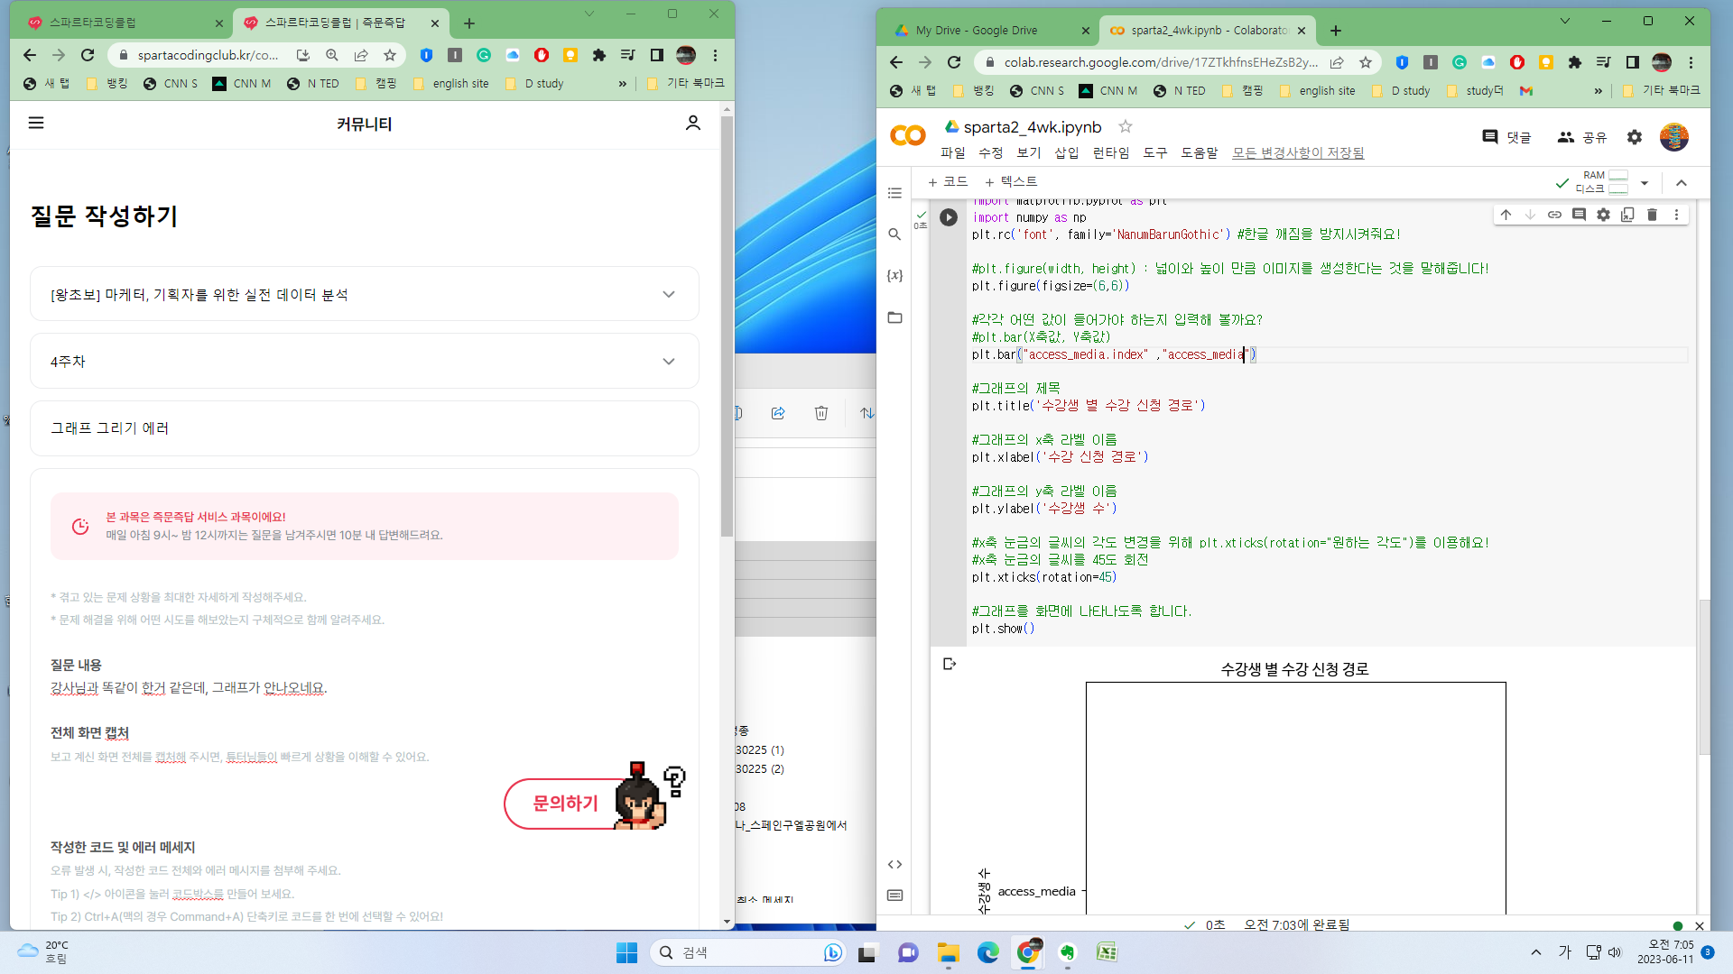Screen dimensions: 1733x974
Task: Open Excel from the taskbar
Action: (1107, 952)
